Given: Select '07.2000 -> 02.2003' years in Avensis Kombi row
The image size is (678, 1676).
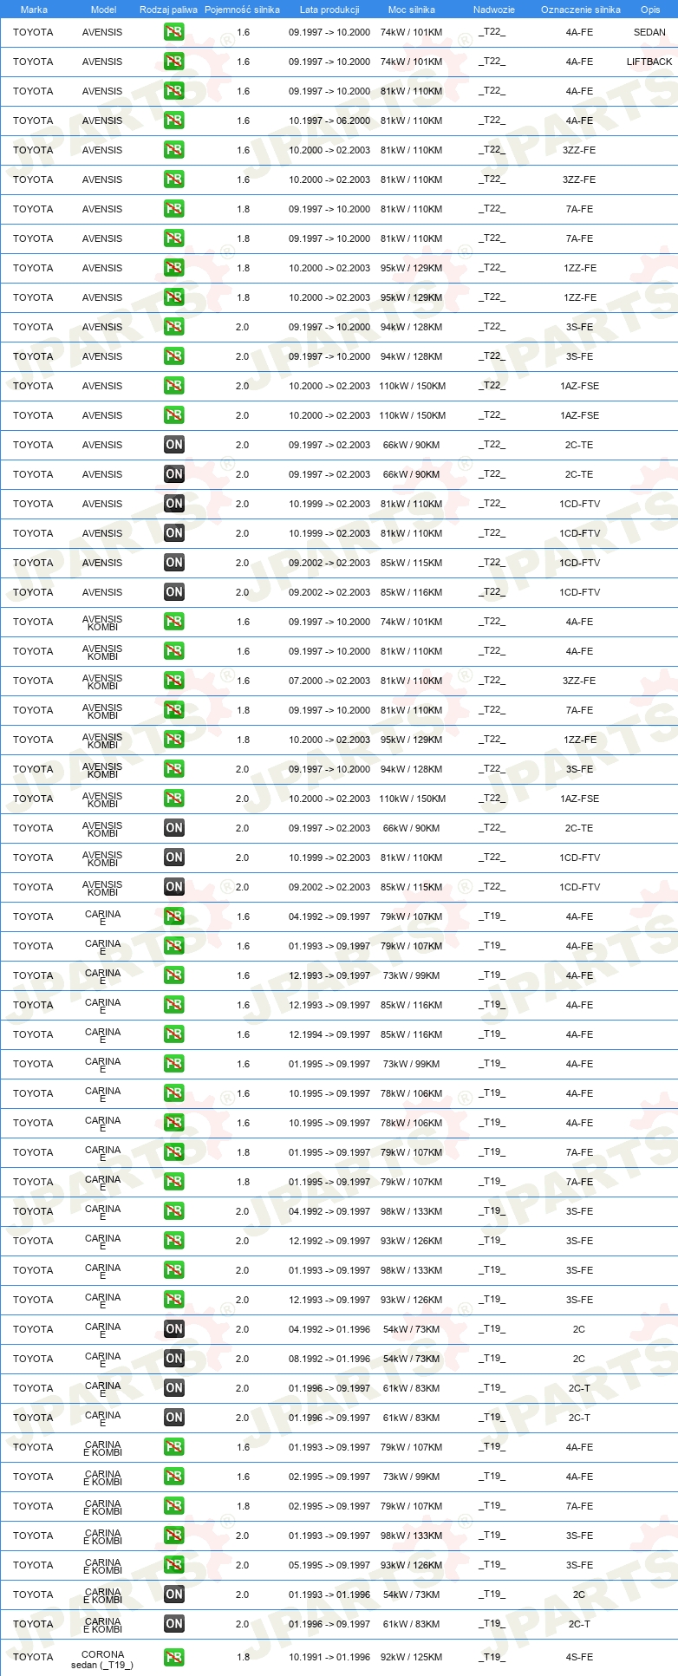Looking at the screenshot, I should pos(329,681).
